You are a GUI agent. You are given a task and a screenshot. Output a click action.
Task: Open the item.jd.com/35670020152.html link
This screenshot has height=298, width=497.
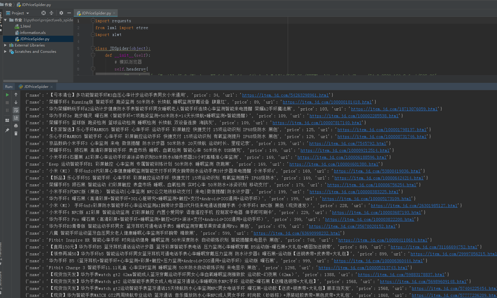[352, 226]
